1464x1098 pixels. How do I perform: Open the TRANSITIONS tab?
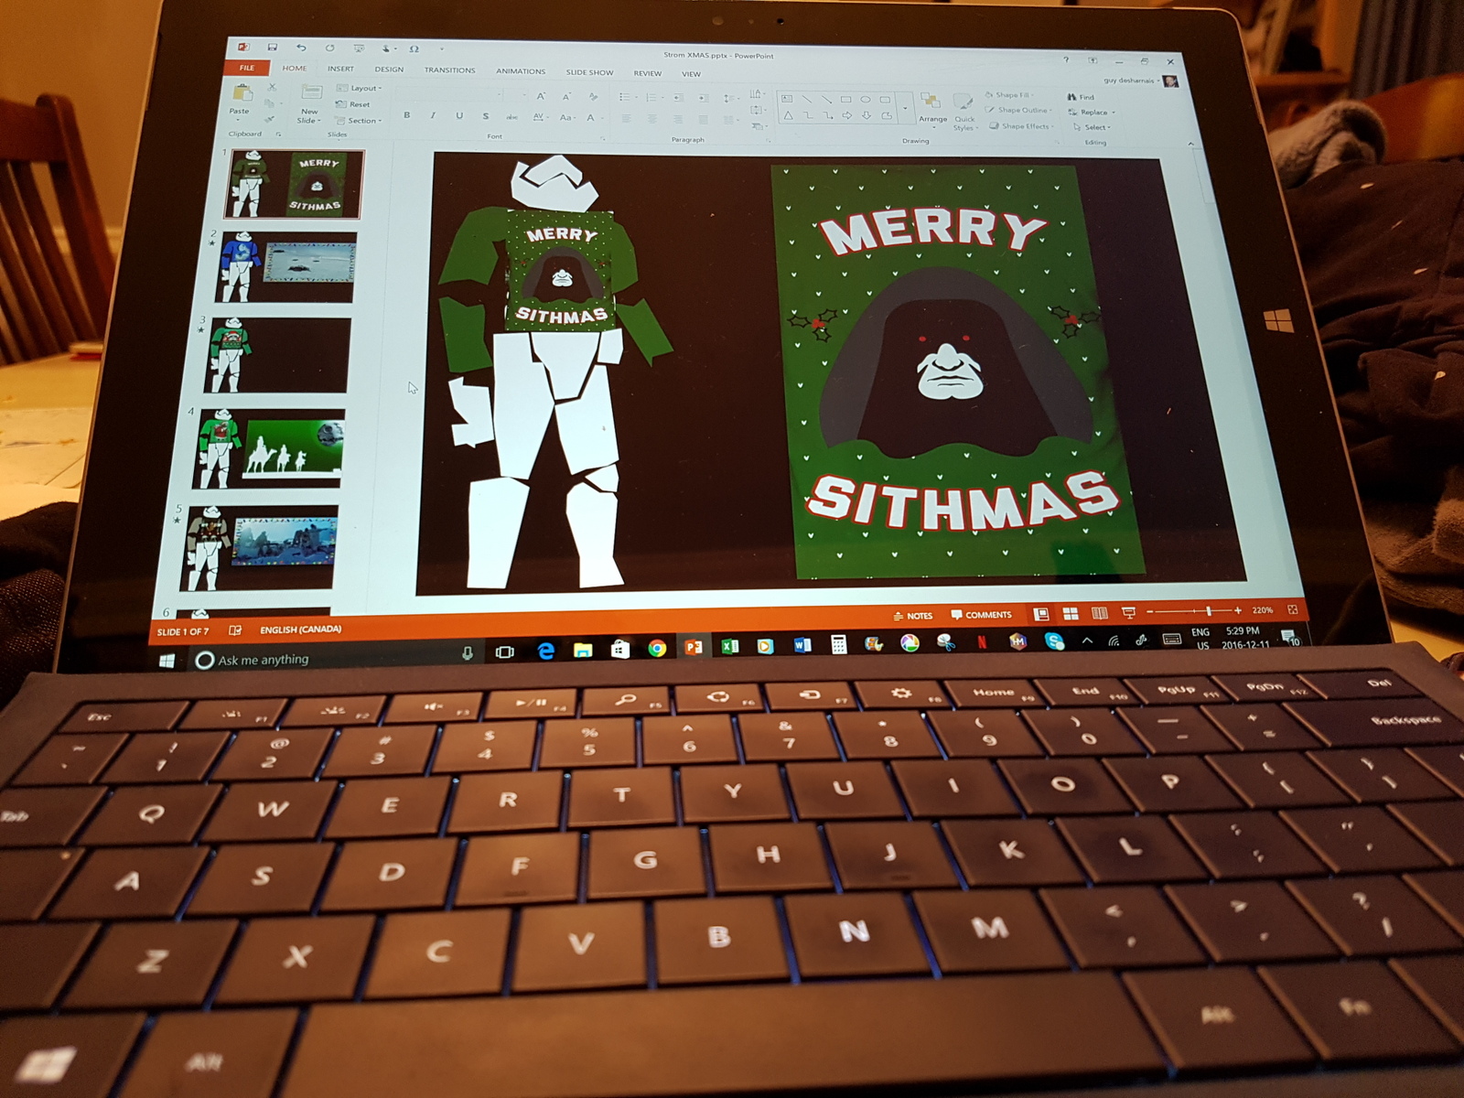[x=449, y=70]
